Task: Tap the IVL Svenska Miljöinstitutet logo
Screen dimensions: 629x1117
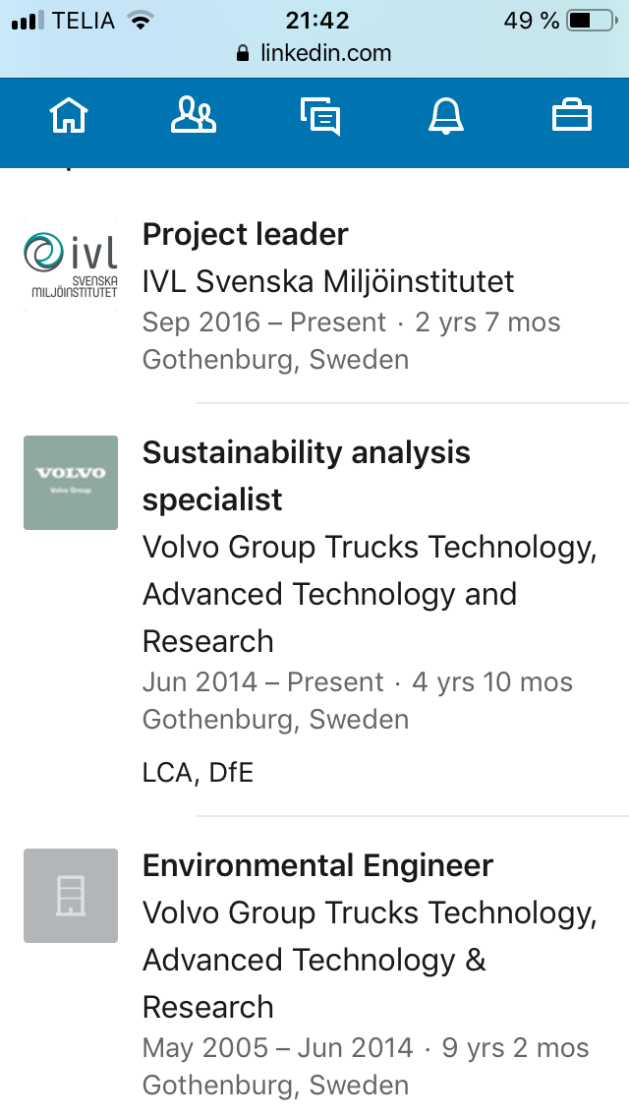Action: coord(71,265)
